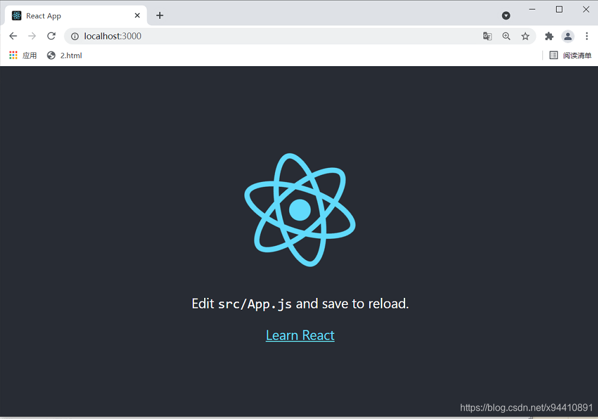Reload the localhost page
The height and width of the screenshot is (419, 598).
click(51, 36)
